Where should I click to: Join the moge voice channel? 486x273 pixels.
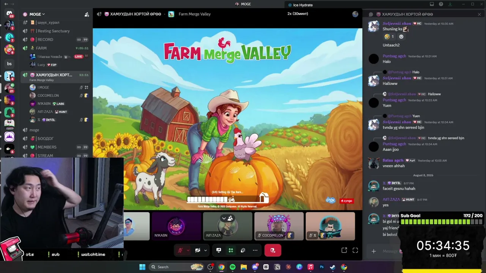pyautogui.click(x=56, y=130)
